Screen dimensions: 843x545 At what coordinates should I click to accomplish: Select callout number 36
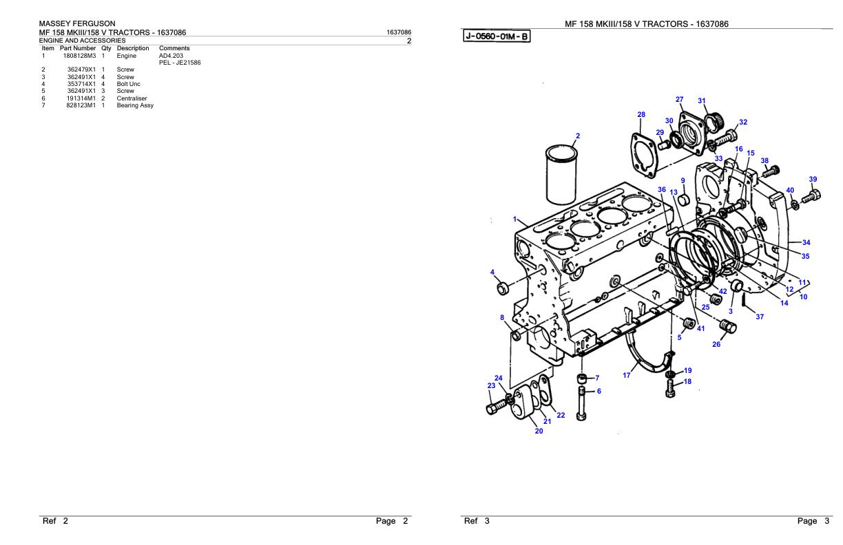[661, 189]
